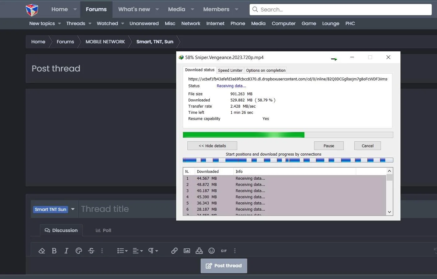Open the text color palette icon
This screenshot has height=279, width=437.
[x=79, y=251]
